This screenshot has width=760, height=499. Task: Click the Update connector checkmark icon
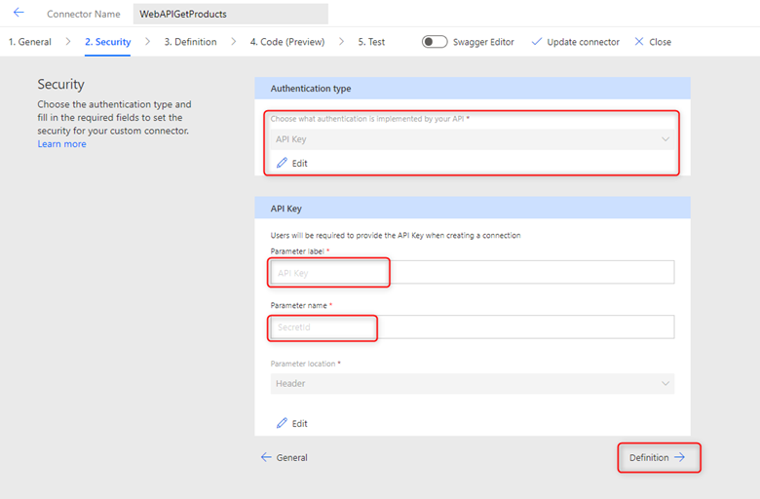537,42
